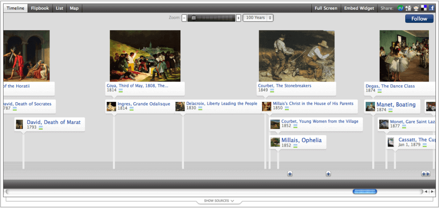
Task: Click scrollbar right arrow
Action: coord(432,192)
